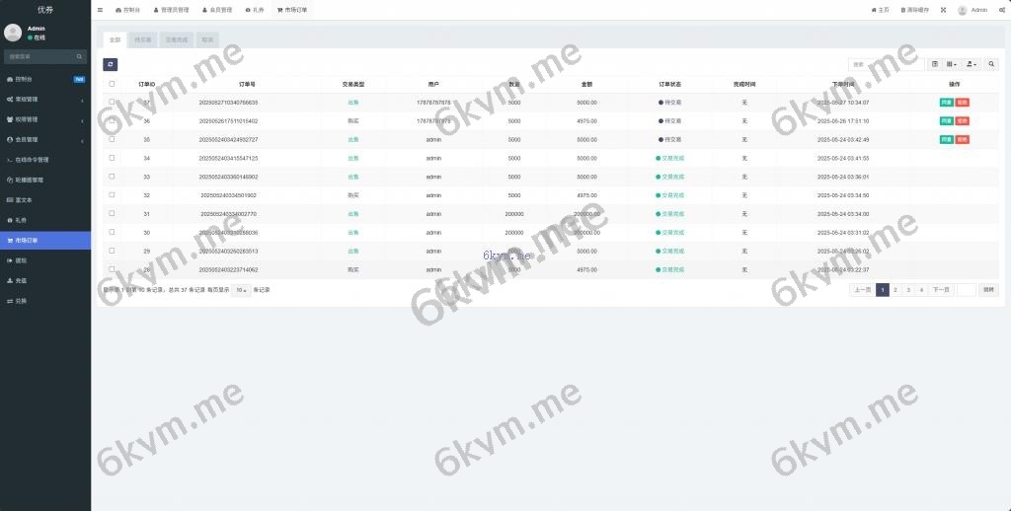Viewport: 1011px width, 511px height.
Task: Open settings gears icon at top right
Action: (x=999, y=10)
